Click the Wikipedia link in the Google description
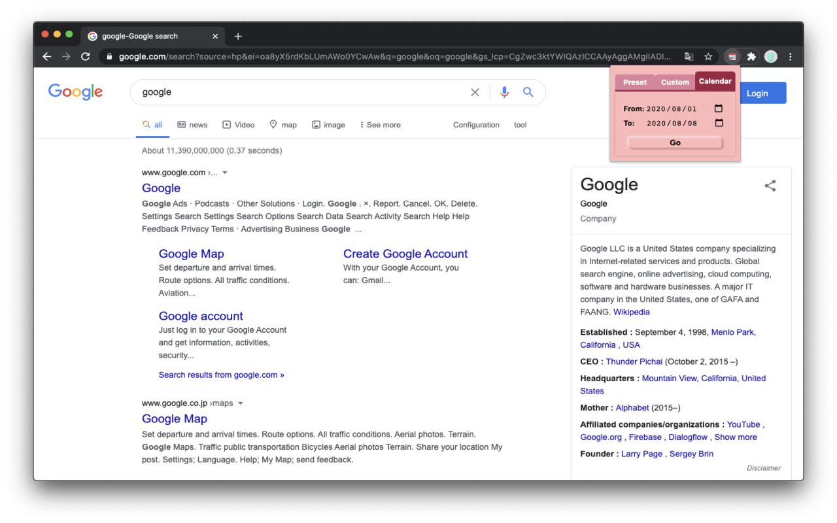The image size is (837, 523). tap(631, 312)
